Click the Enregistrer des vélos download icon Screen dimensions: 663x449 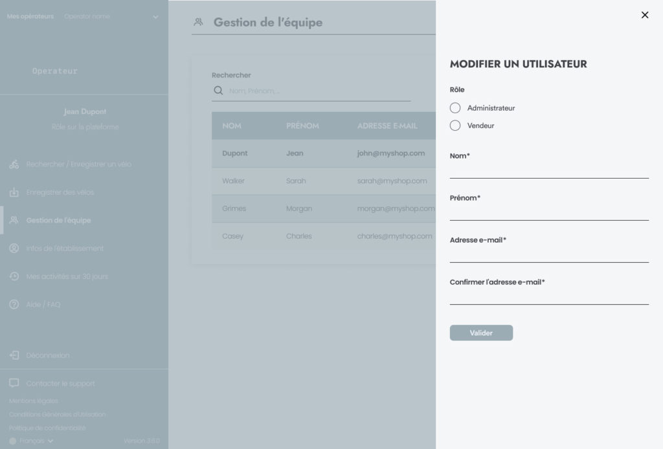click(14, 192)
